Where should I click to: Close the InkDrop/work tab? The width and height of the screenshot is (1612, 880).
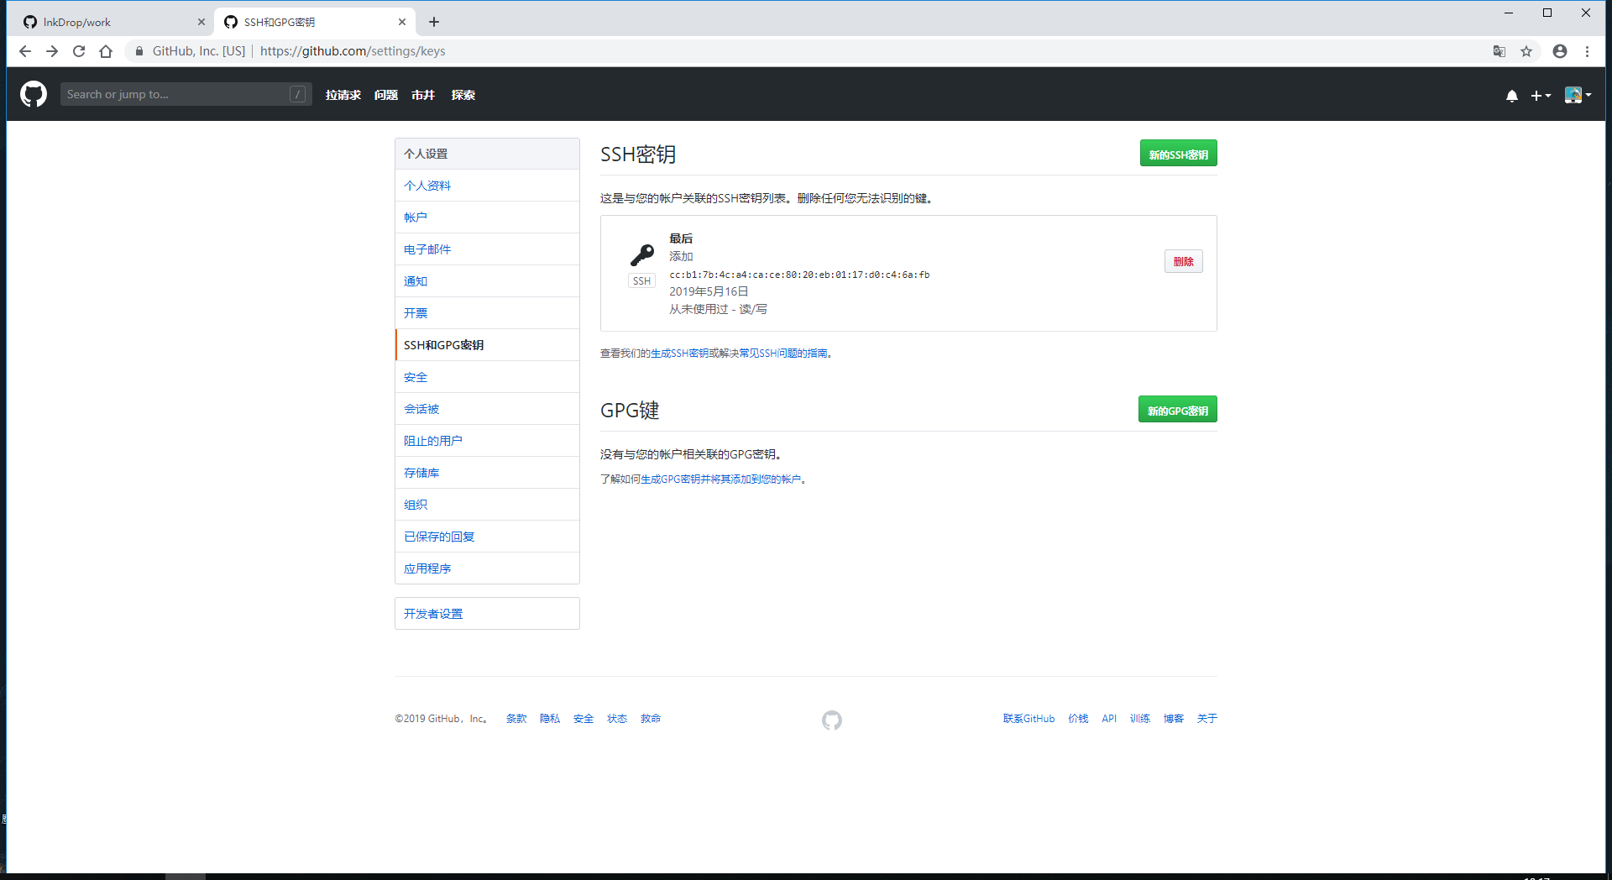click(x=201, y=22)
